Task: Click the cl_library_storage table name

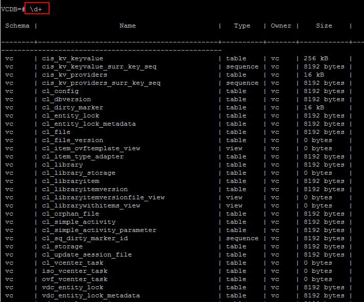Action: (79, 173)
